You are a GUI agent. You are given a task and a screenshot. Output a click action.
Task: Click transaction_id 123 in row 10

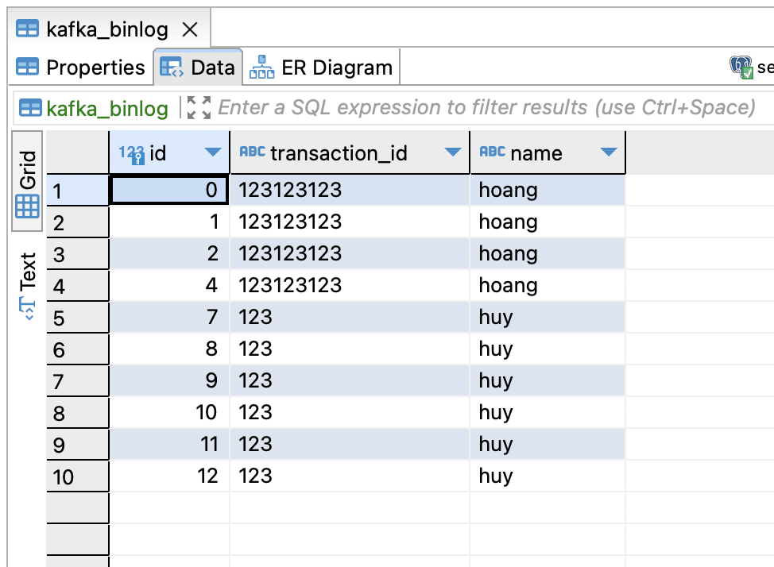(350, 476)
